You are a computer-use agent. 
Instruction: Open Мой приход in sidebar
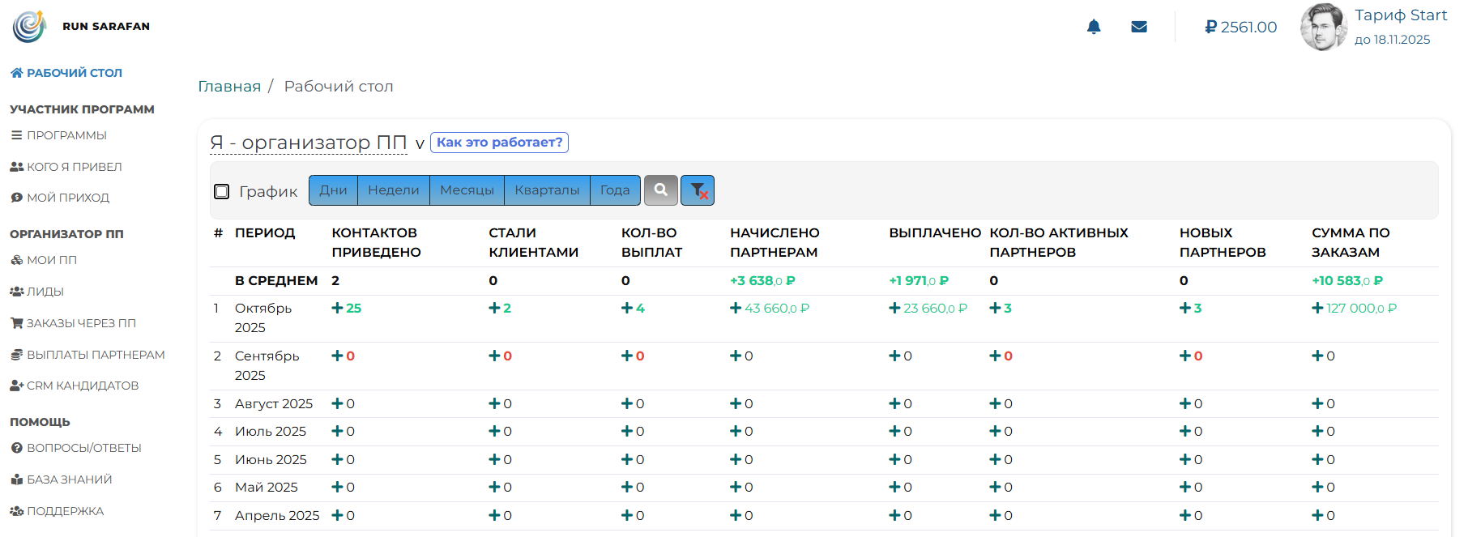point(67,198)
